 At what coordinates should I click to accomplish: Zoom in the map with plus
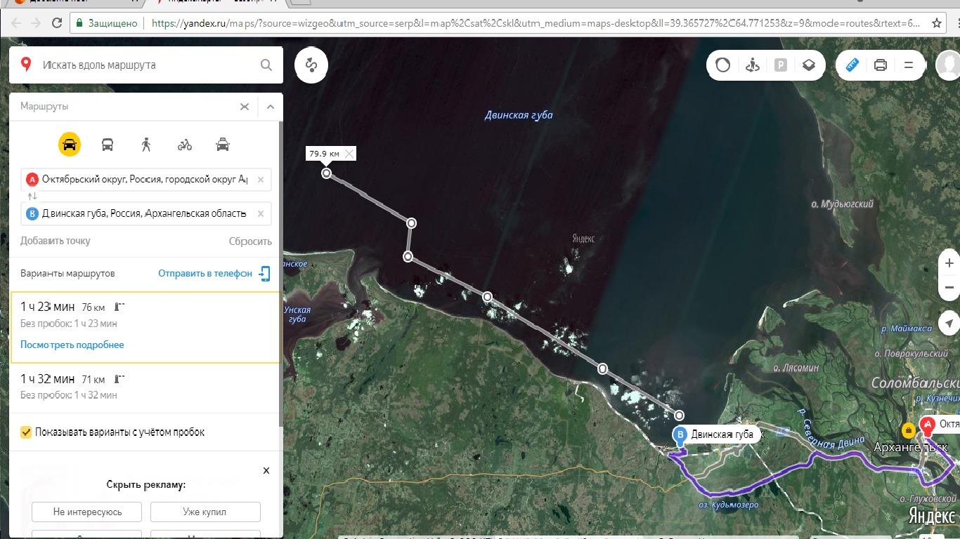(949, 263)
